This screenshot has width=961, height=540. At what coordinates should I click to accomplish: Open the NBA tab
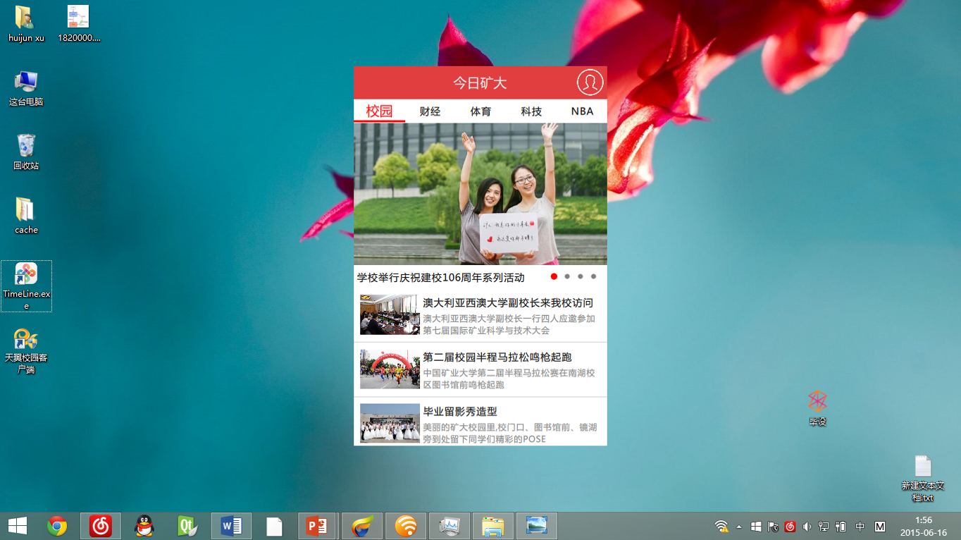pos(583,111)
